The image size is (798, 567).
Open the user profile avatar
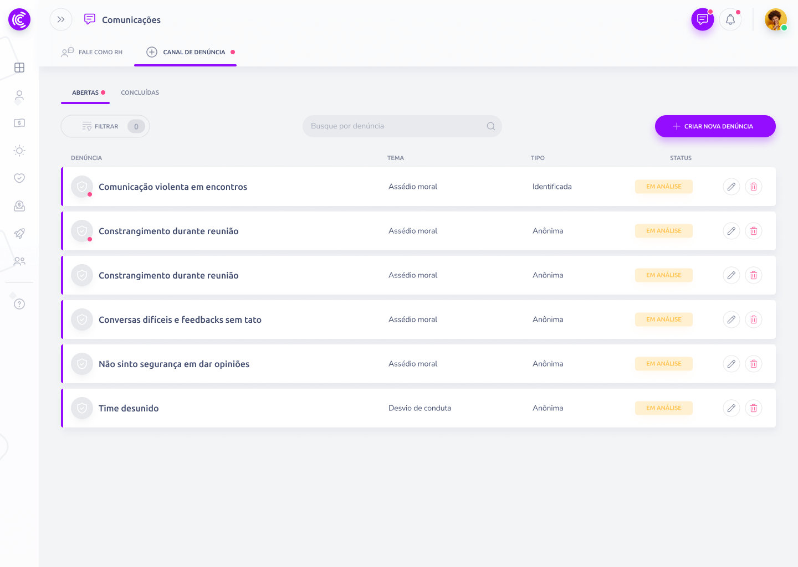click(775, 20)
